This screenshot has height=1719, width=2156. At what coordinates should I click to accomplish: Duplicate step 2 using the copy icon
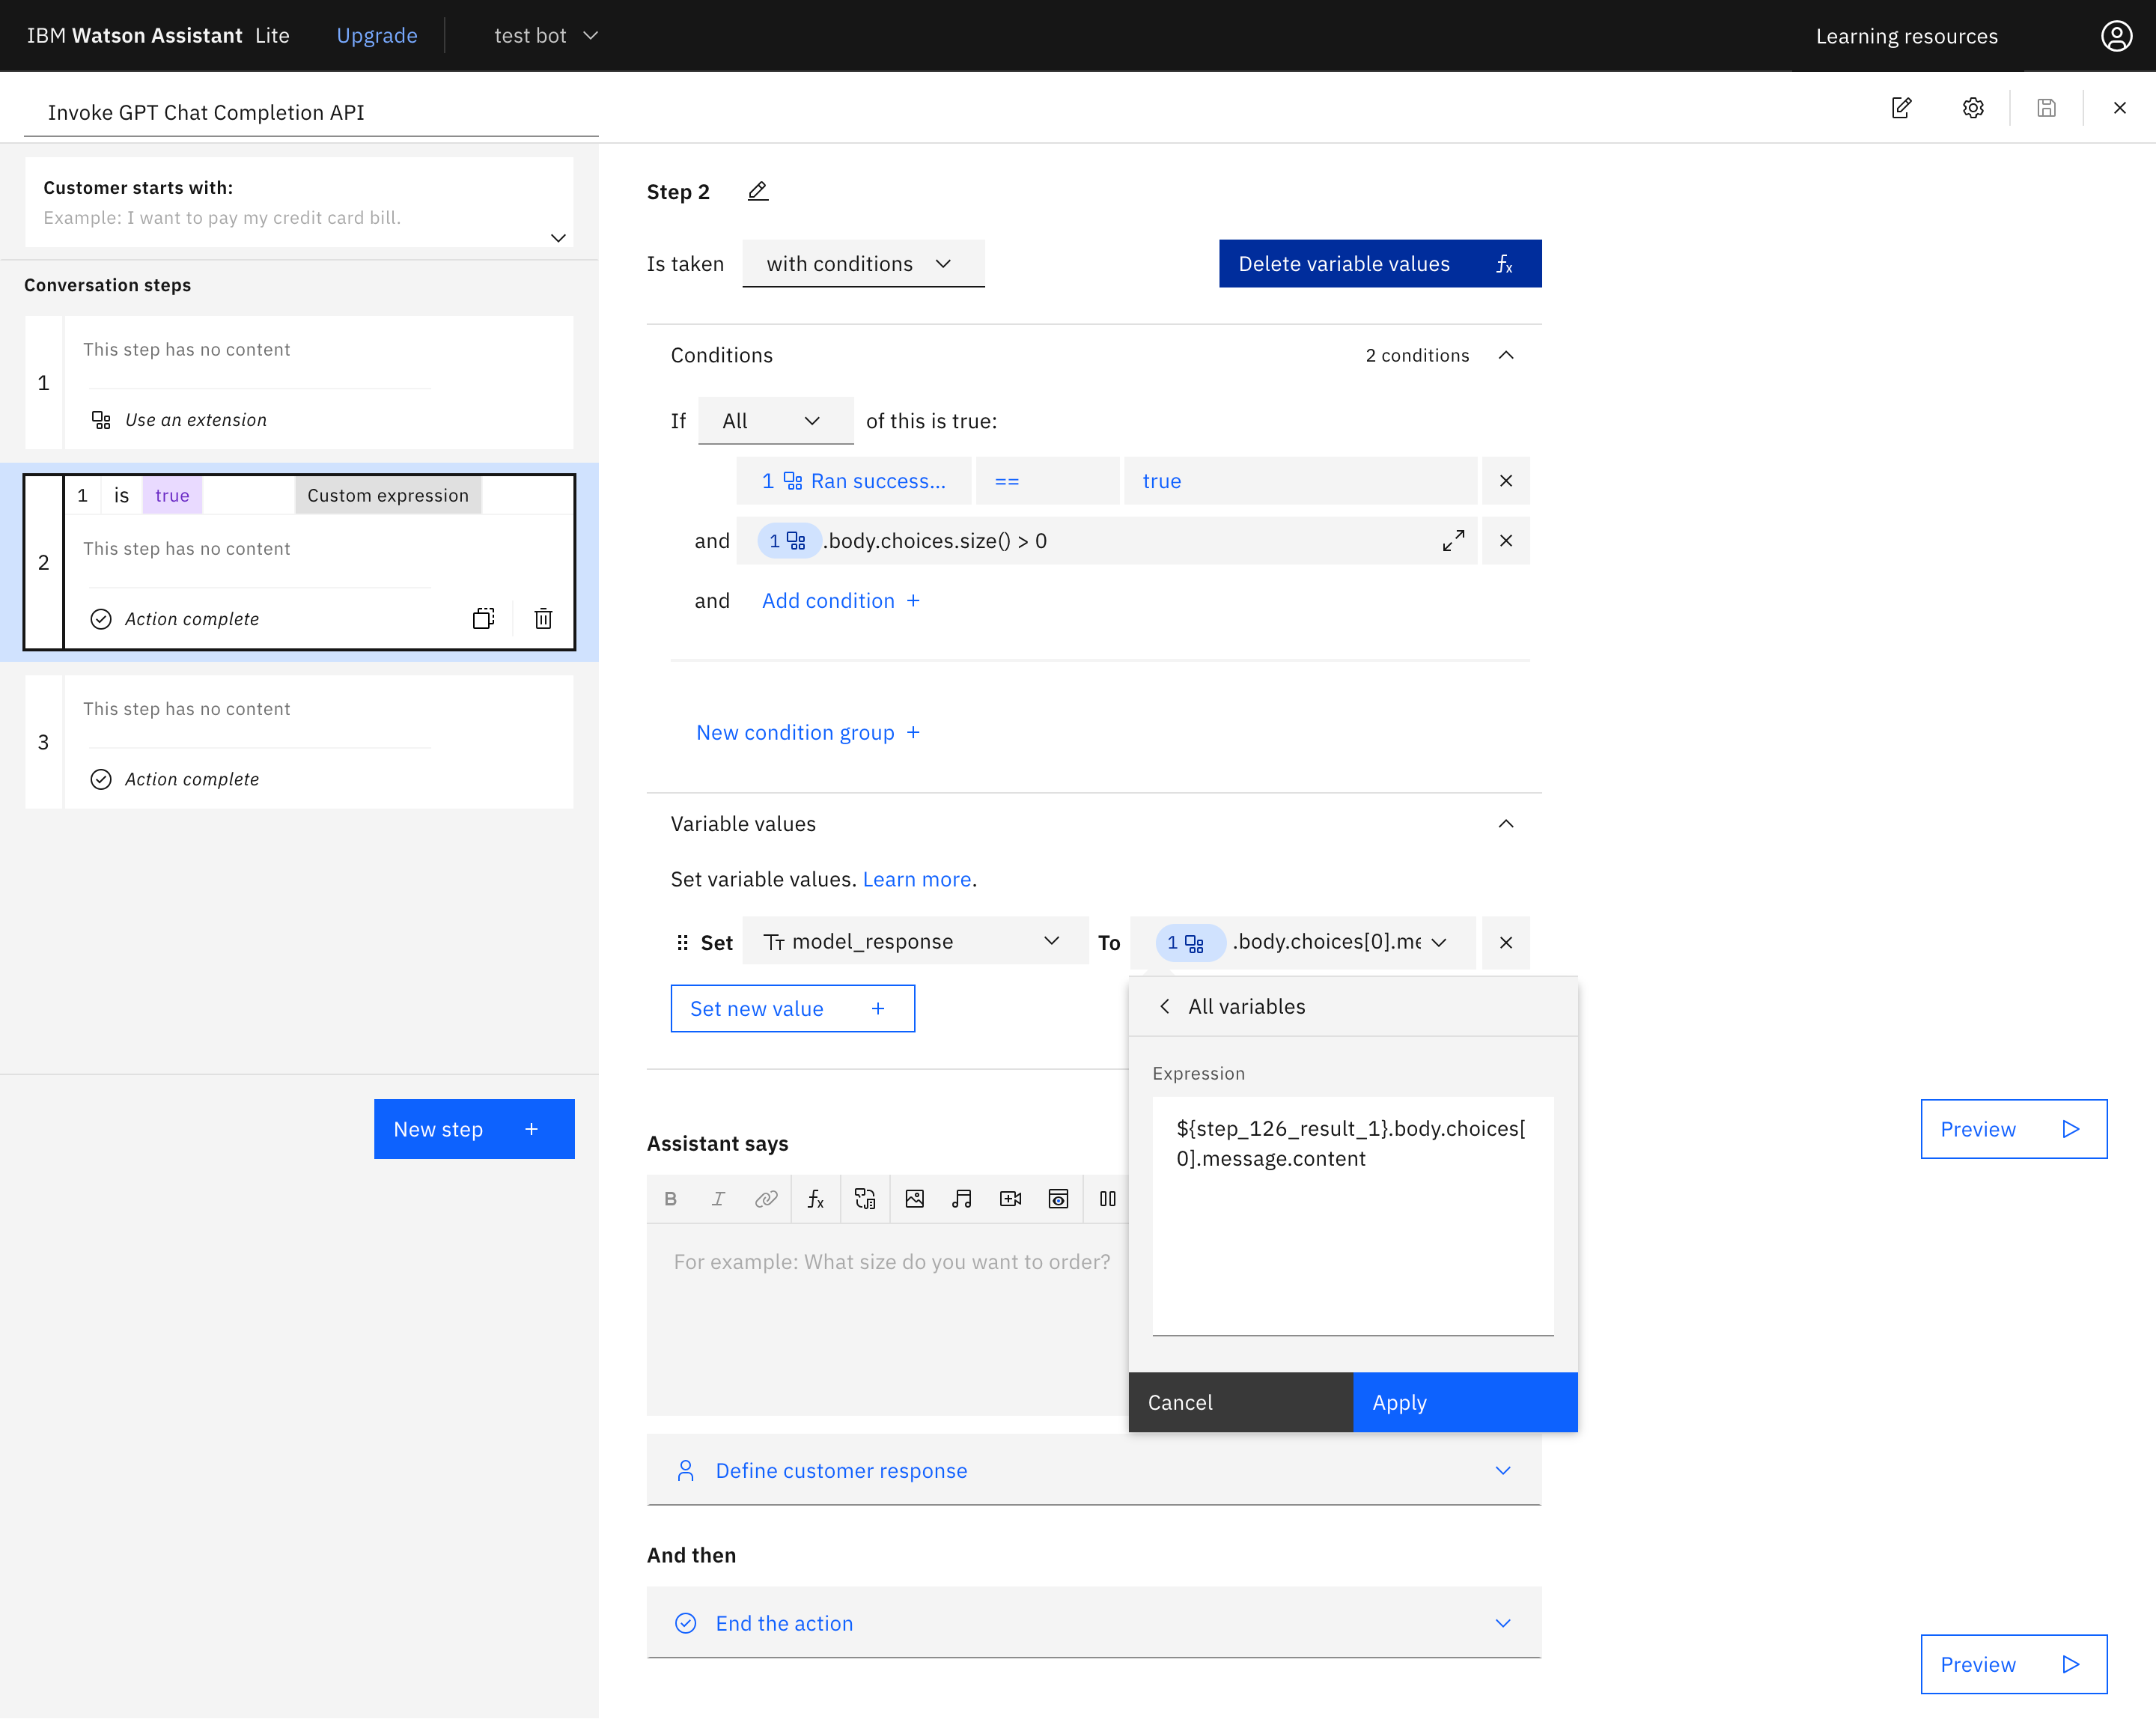pos(483,619)
